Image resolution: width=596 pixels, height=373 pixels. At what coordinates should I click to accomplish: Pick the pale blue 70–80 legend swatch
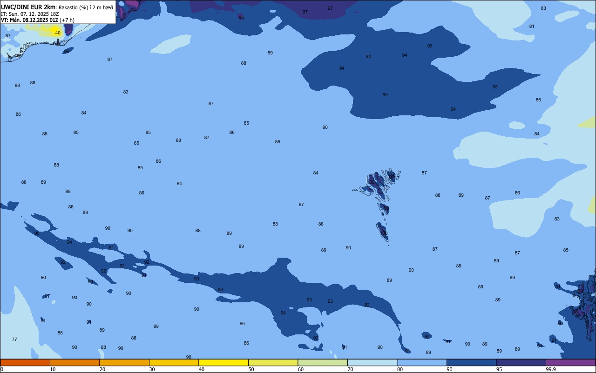click(x=372, y=362)
